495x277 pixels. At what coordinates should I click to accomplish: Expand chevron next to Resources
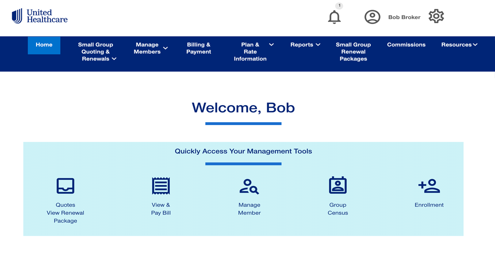point(475,45)
